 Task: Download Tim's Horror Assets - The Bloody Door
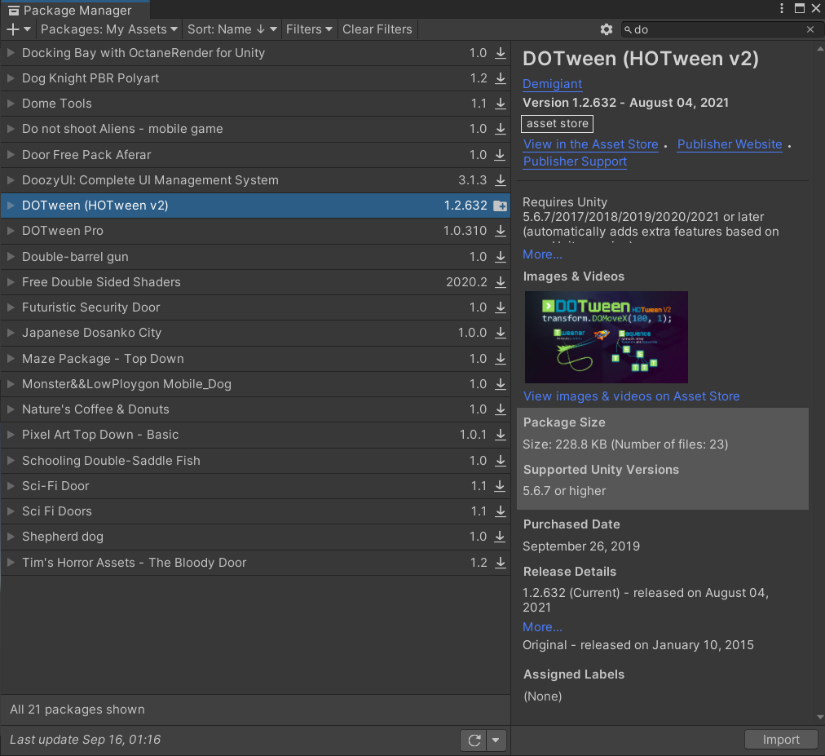501,563
